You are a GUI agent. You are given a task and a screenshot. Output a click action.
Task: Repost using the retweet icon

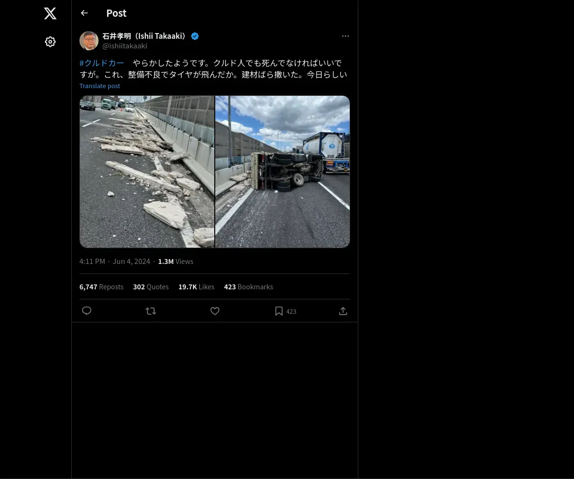151,311
